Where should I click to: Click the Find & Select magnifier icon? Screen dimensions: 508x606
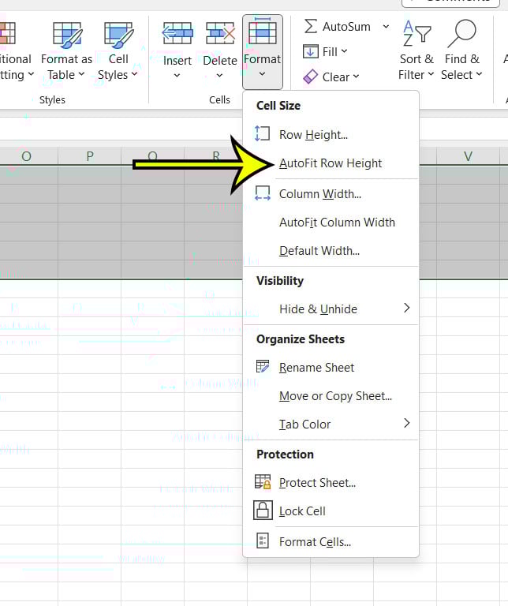461,34
